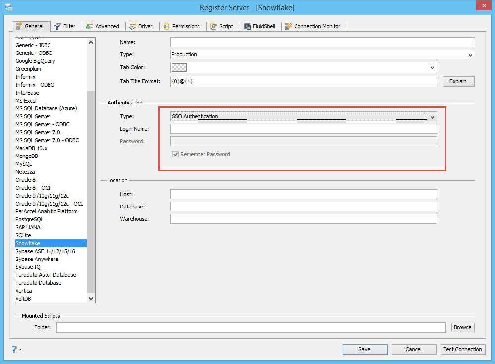This screenshot has width=495, height=364.
Task: Select InterBase in server list
Action: (x=51, y=93)
